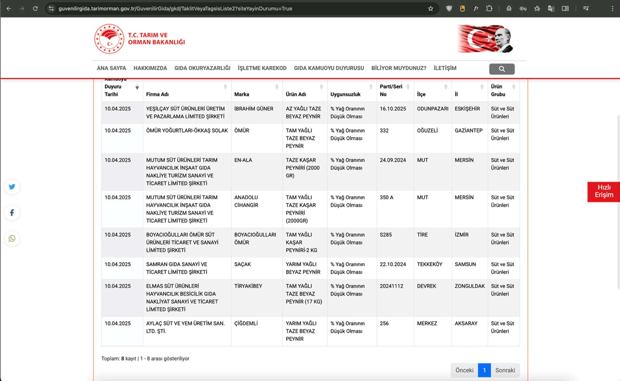Click the Toplam 8 kayıt summary text
The image size is (620, 381).
[145, 358]
